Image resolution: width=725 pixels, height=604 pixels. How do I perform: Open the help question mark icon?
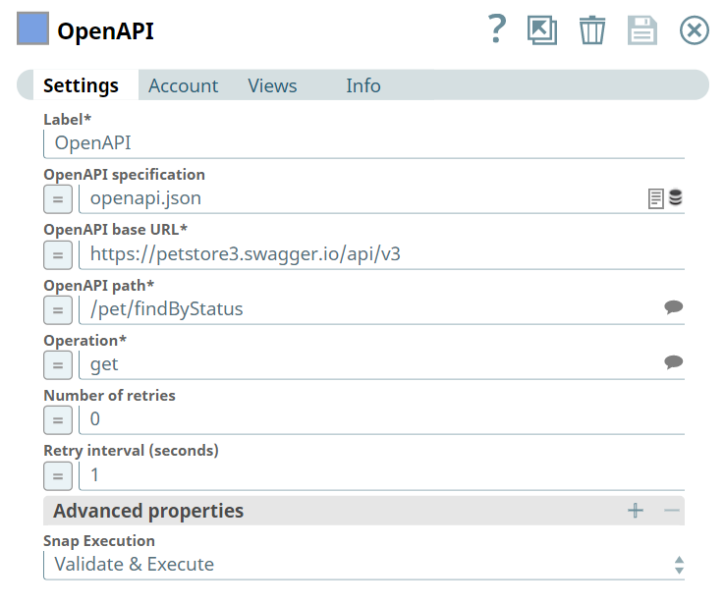tap(497, 30)
